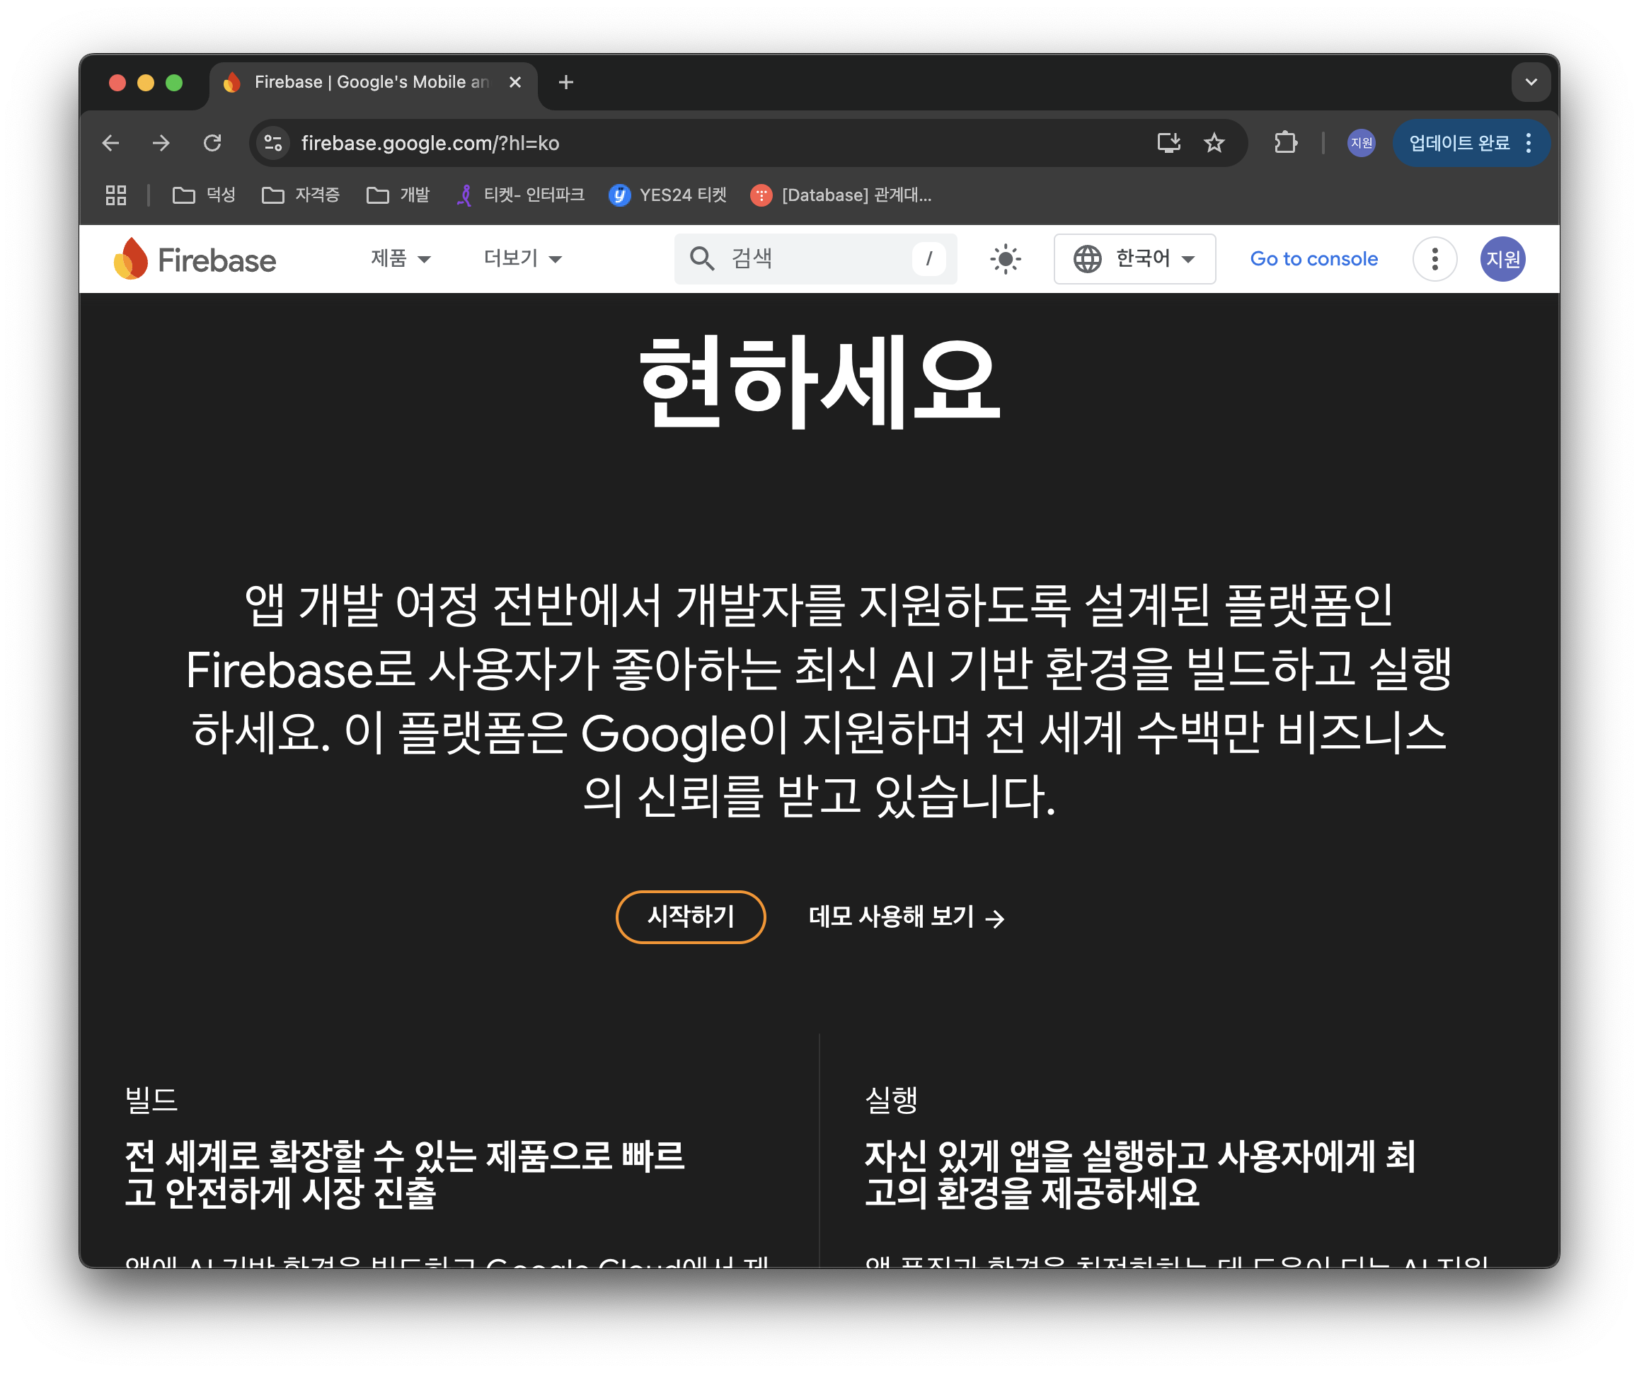Toggle the light/dark theme sun icon
This screenshot has height=1373, width=1639.
1005,259
